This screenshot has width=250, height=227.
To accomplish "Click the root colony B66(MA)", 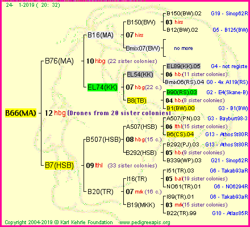I will click(20, 113).
